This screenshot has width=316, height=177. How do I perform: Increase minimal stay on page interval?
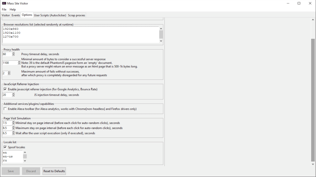13,122
